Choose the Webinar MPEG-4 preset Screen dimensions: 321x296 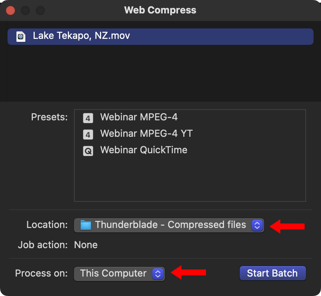139,117
